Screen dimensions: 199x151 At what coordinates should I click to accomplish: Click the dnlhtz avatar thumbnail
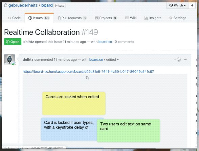(9, 60)
